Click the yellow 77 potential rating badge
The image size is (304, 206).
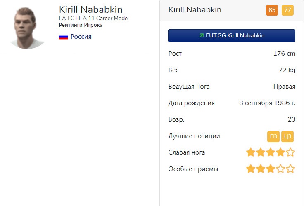click(287, 10)
